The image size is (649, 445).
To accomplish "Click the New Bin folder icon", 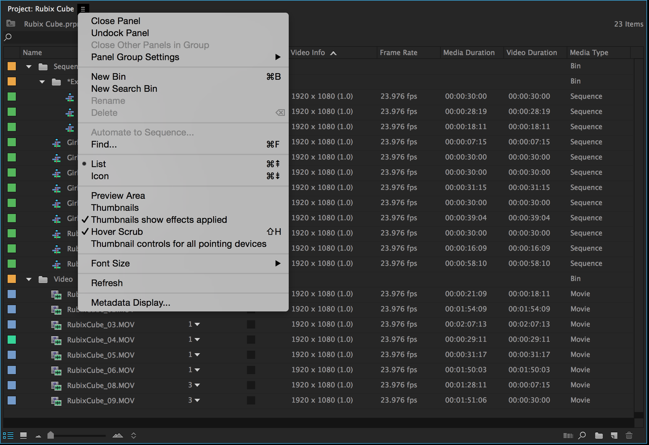I will [599, 436].
